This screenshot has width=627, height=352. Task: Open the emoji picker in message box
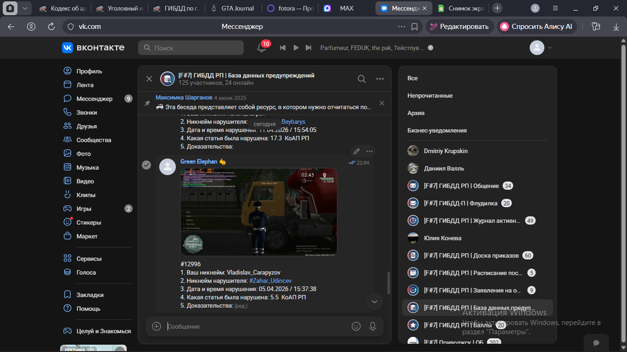[x=356, y=326]
